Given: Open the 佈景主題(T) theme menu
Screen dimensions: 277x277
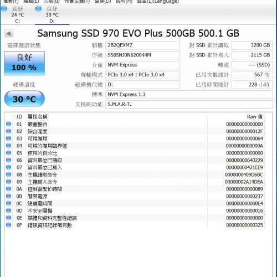Looking at the screenshot, I should 77,2.
